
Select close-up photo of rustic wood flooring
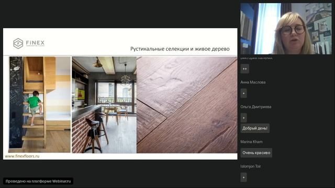tap(187, 104)
